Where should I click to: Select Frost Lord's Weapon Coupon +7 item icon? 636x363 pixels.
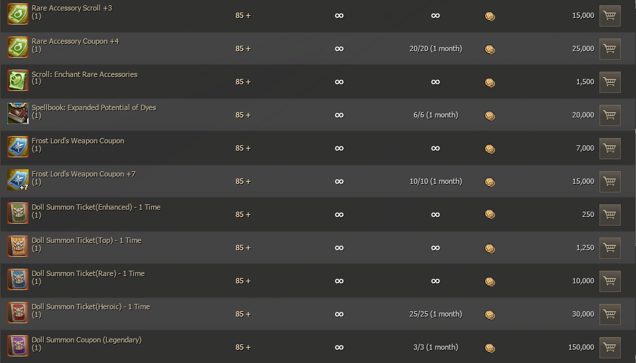click(x=18, y=181)
